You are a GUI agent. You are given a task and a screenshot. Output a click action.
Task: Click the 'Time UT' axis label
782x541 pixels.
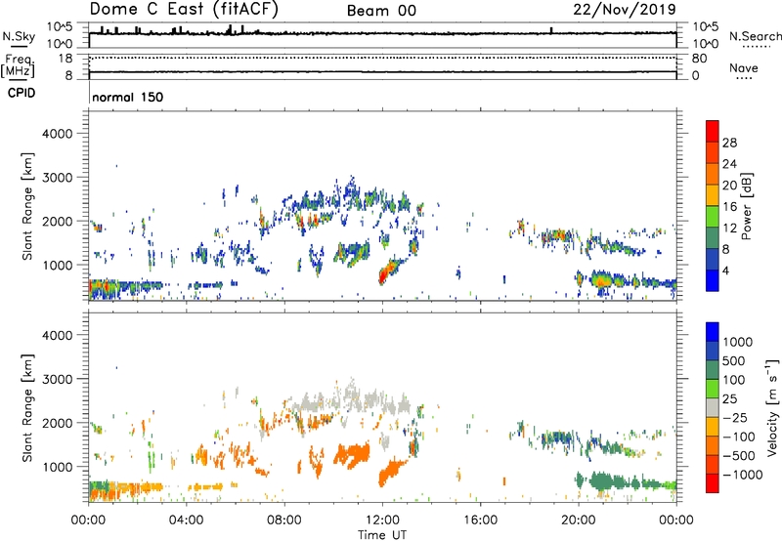(x=382, y=534)
